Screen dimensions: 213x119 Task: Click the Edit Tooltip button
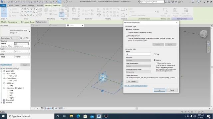(132, 81)
